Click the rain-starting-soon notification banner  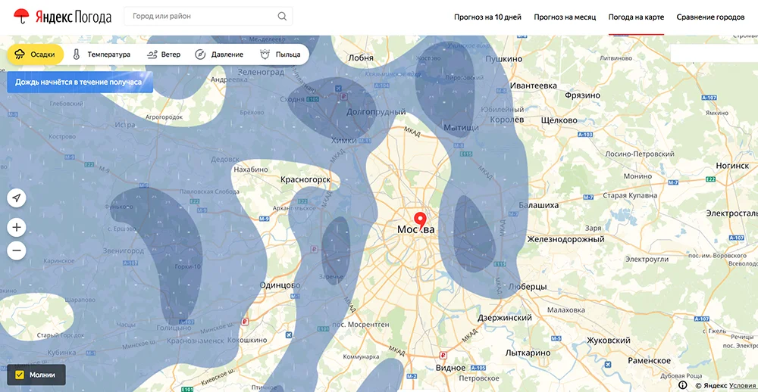point(80,82)
